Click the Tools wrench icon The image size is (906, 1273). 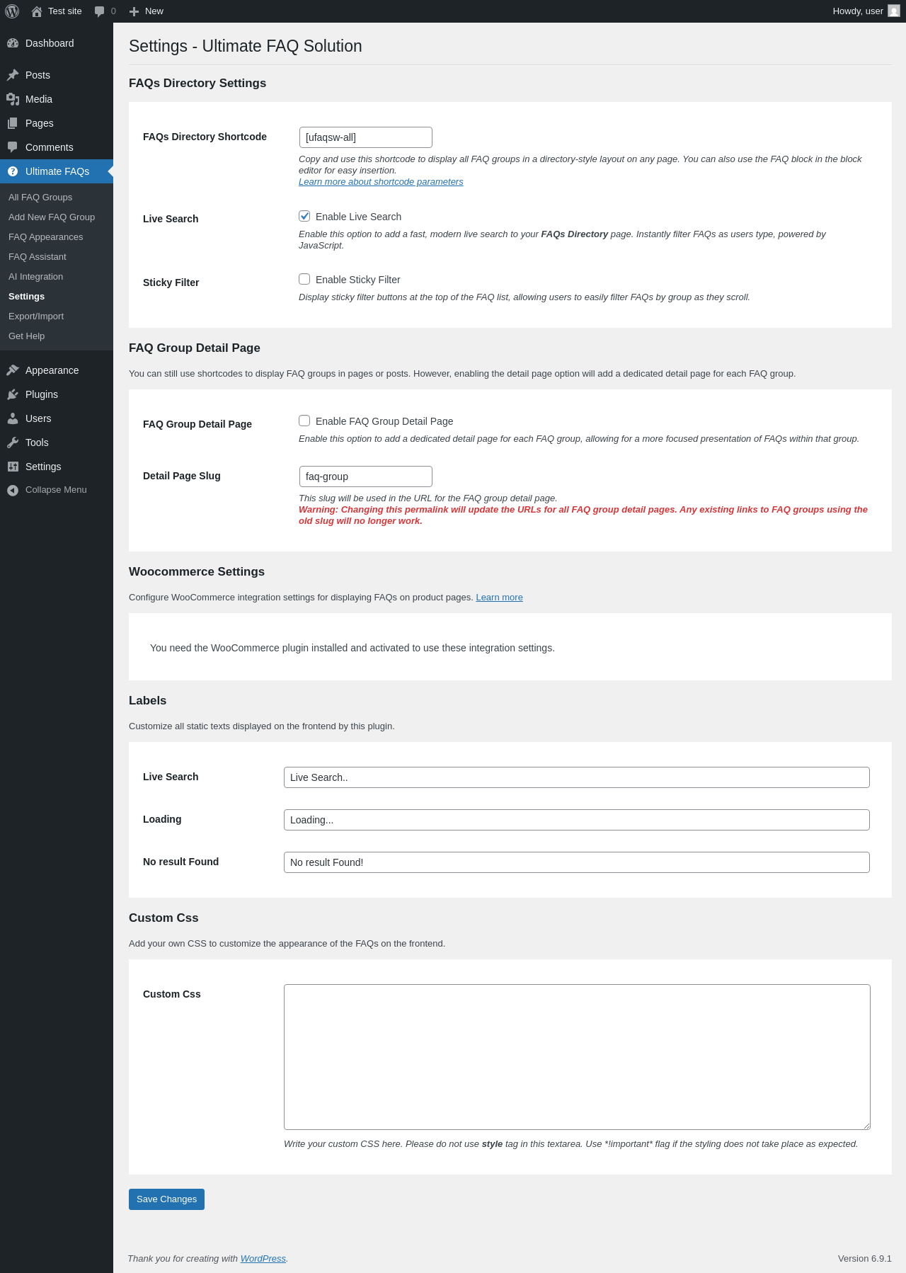pyautogui.click(x=13, y=443)
